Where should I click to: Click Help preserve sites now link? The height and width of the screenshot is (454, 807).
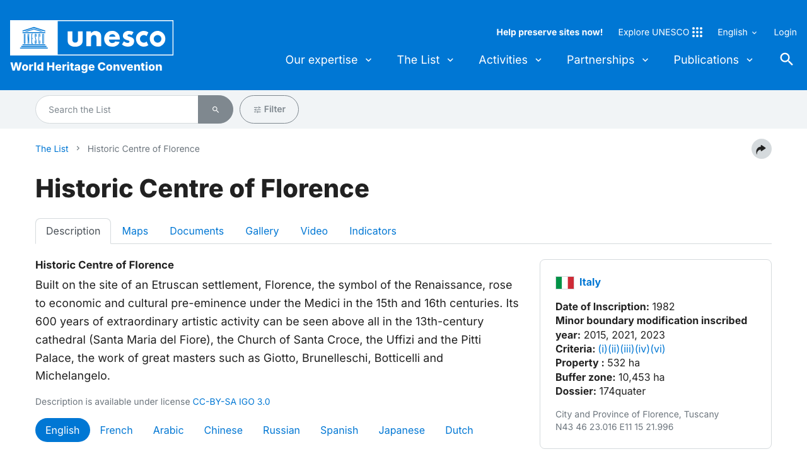tap(550, 32)
